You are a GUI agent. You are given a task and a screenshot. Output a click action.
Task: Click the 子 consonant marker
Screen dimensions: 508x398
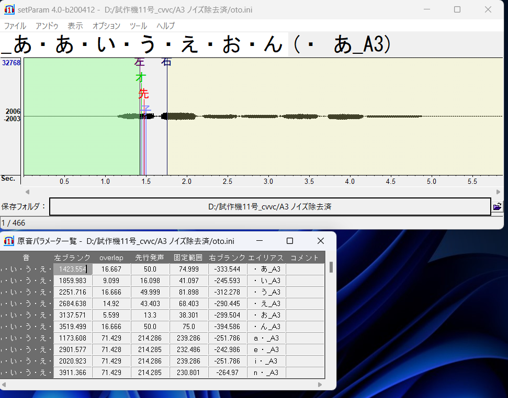coord(146,109)
